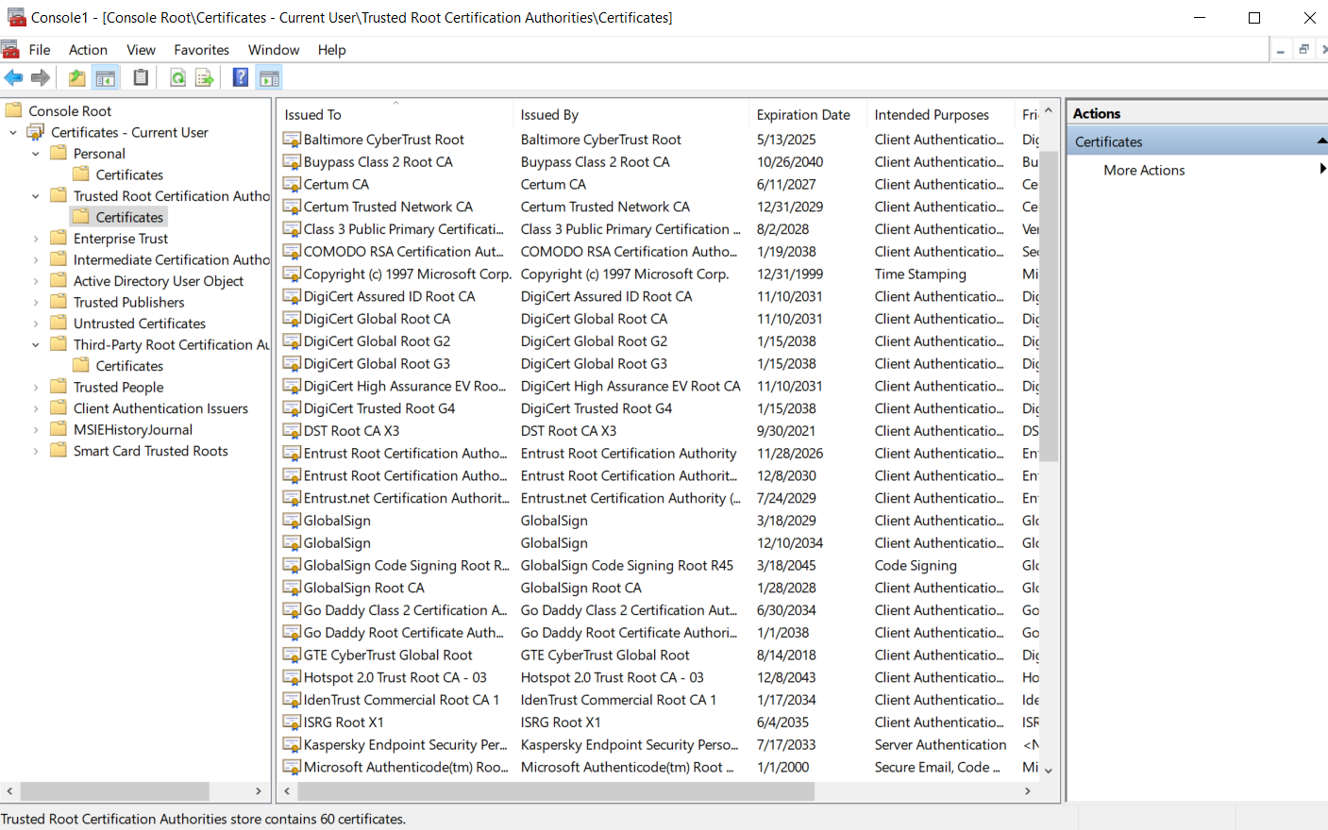Click the Export List toolbar icon

click(204, 78)
